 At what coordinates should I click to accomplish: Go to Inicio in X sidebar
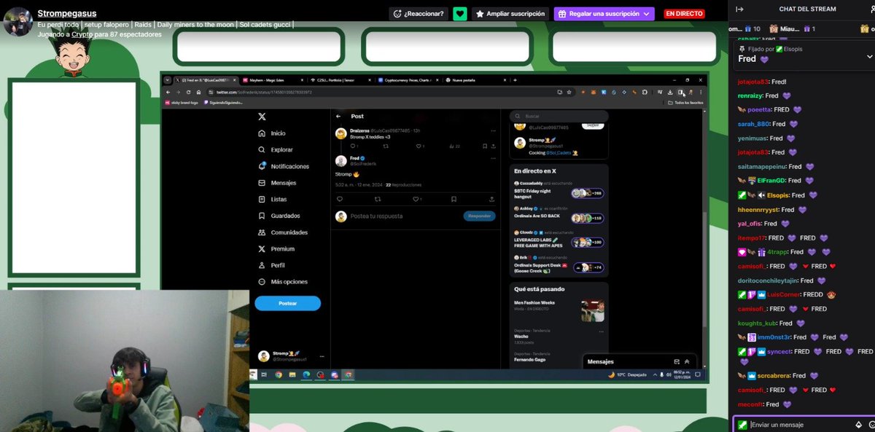tap(272, 133)
